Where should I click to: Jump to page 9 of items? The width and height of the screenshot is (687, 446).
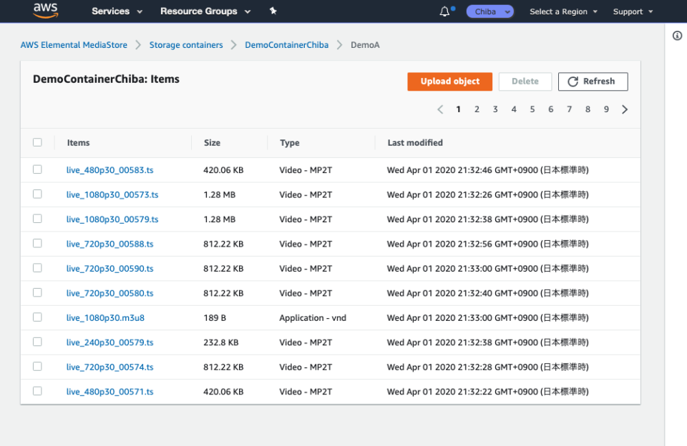point(606,109)
